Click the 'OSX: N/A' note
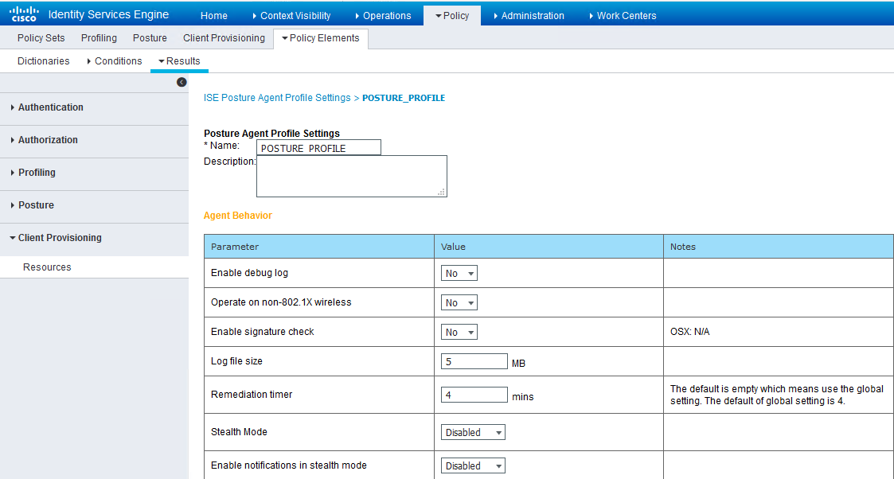This screenshot has height=479, width=894. tap(690, 332)
